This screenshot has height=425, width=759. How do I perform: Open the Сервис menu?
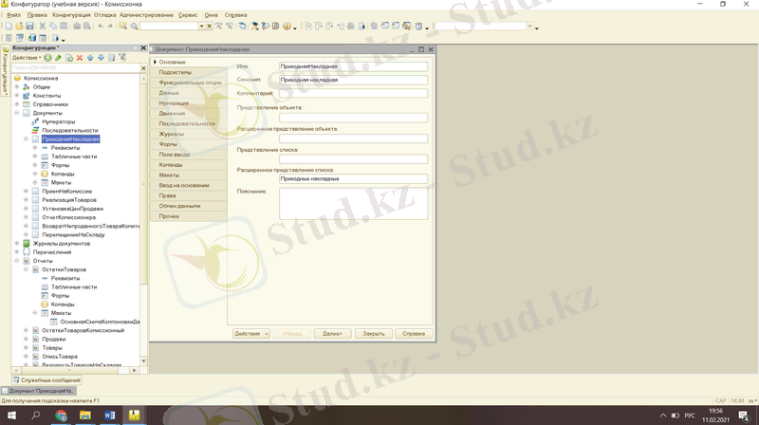[188, 15]
